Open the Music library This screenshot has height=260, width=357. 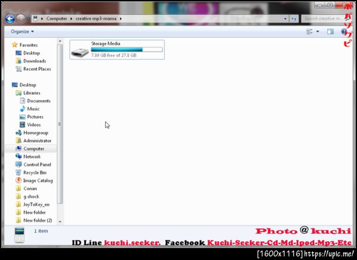[x=30, y=109]
